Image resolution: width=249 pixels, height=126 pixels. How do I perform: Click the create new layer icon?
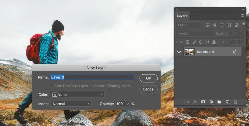(x=227, y=102)
